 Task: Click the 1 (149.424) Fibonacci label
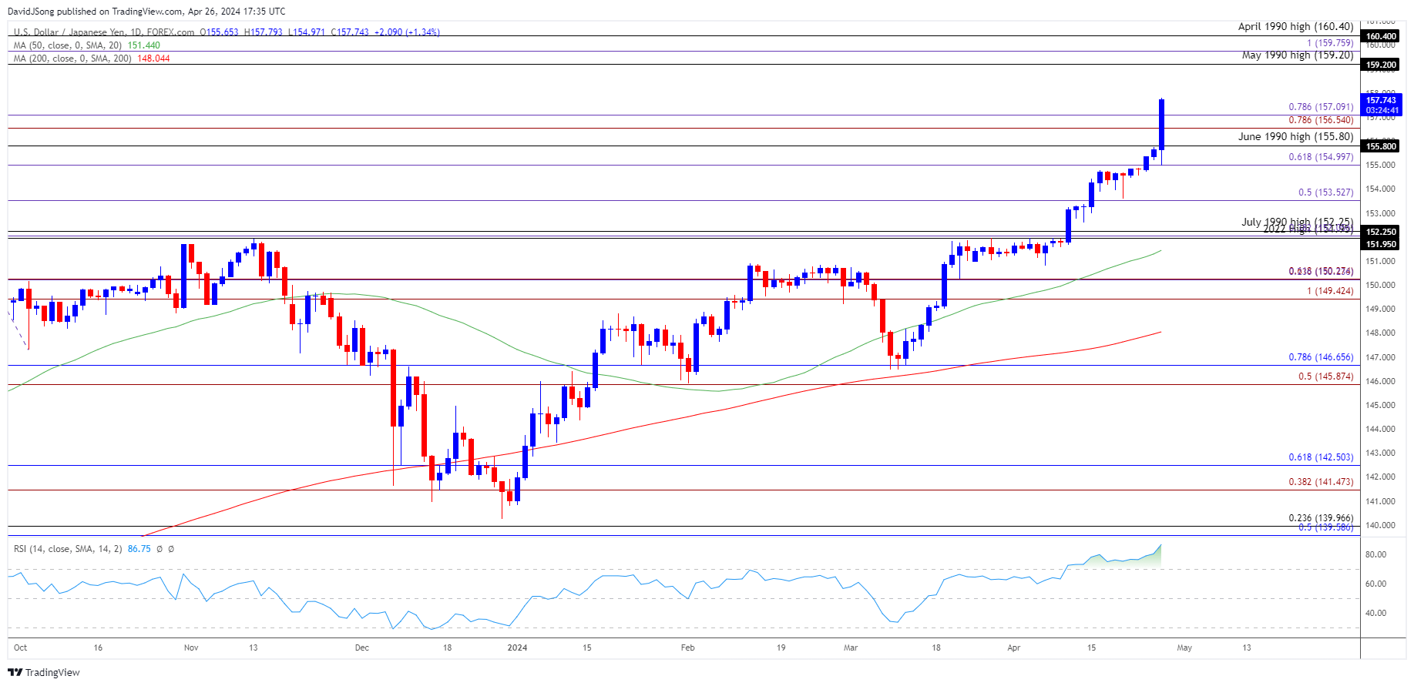pos(1330,291)
